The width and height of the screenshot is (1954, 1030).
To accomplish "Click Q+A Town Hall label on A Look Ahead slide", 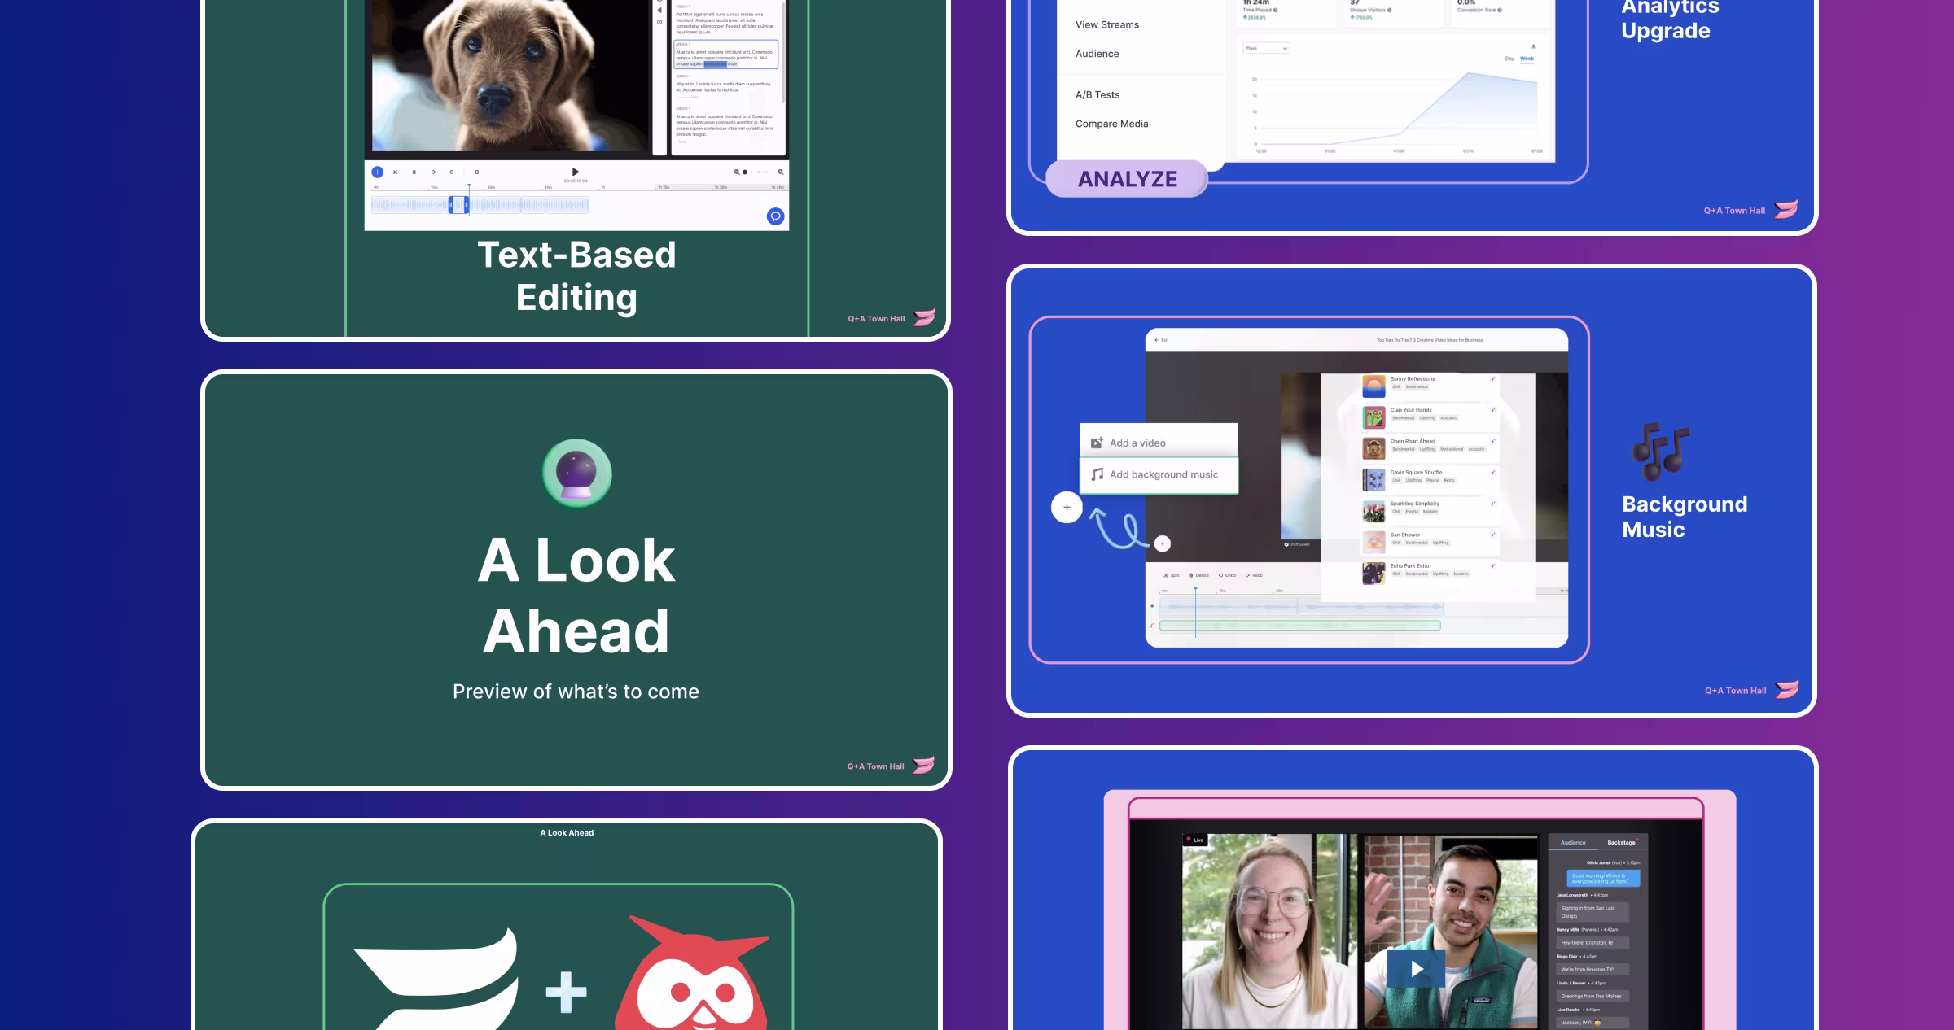I will pyautogui.click(x=875, y=766).
